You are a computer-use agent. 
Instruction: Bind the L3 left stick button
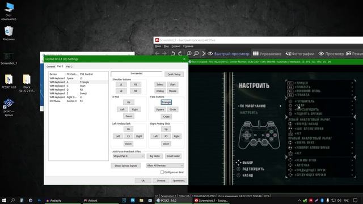[128, 136]
